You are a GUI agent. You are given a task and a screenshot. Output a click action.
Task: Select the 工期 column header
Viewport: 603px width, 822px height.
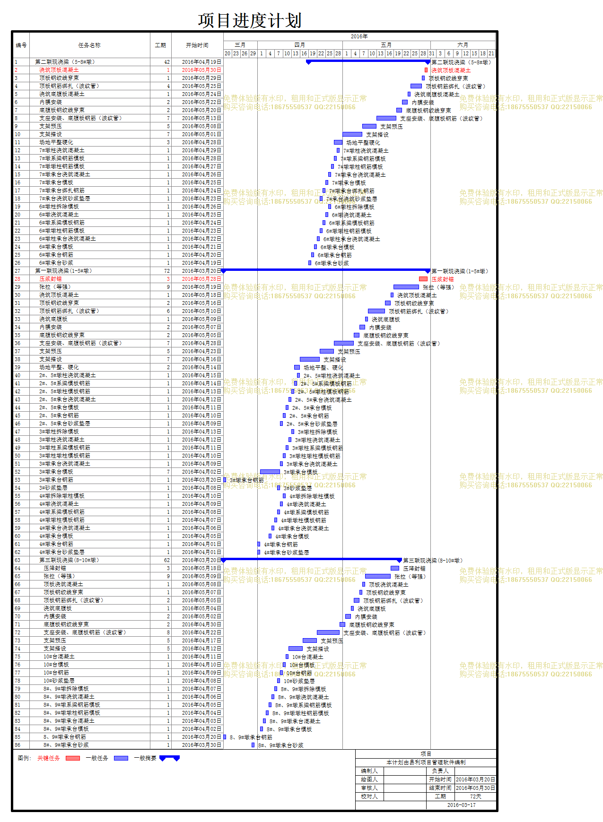pos(160,45)
